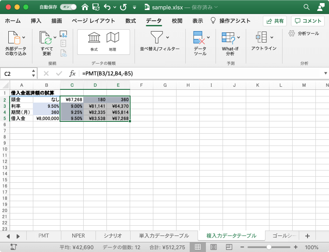Click the 並べ替え/フィルター funnel icon
Screen dimensions: 329x252
pos(157,37)
